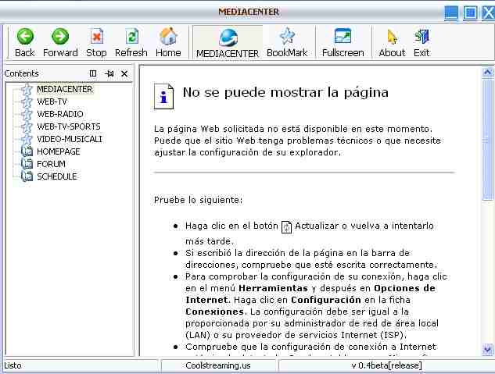Choose VIDEO-MUSICALI in the contents list
This screenshot has width=495, height=374.
(x=69, y=139)
